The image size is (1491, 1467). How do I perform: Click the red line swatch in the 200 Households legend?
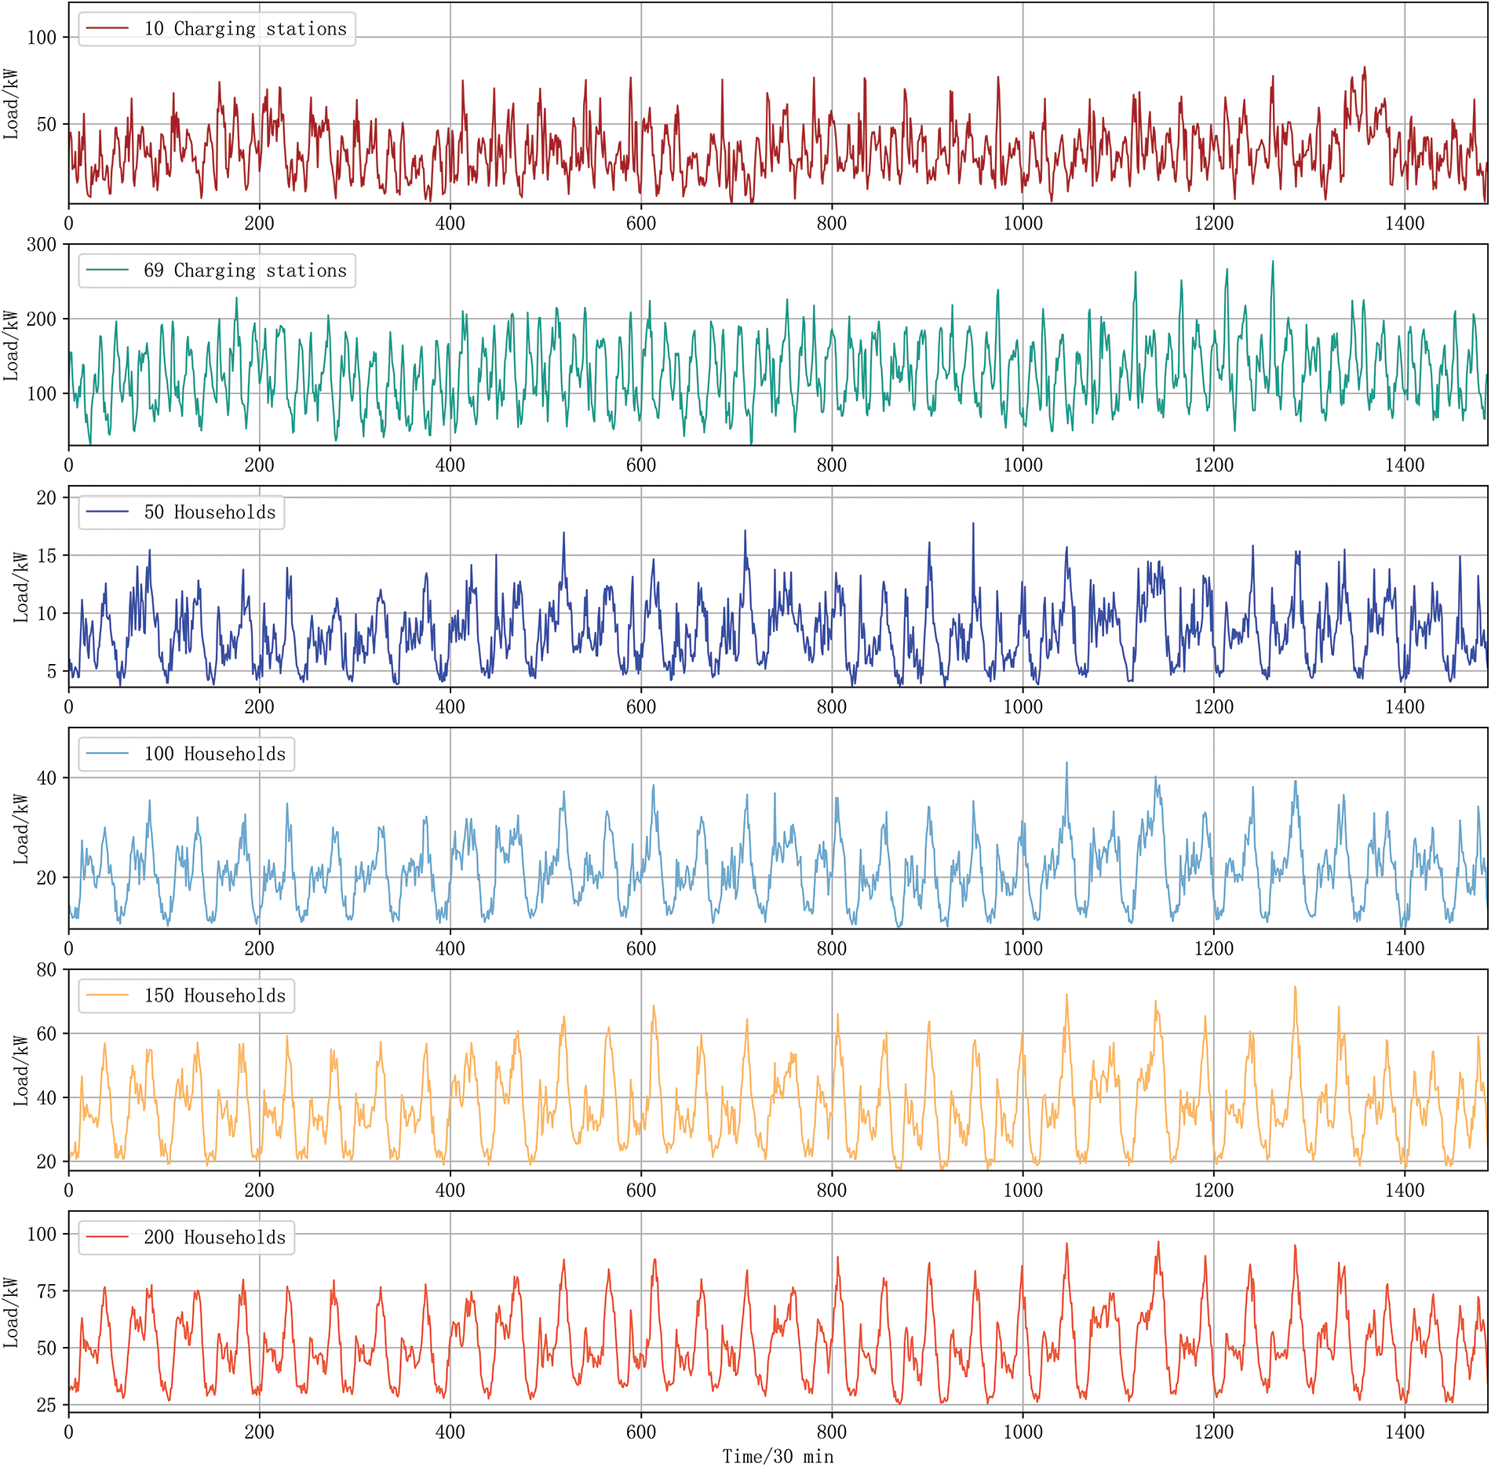108,1238
